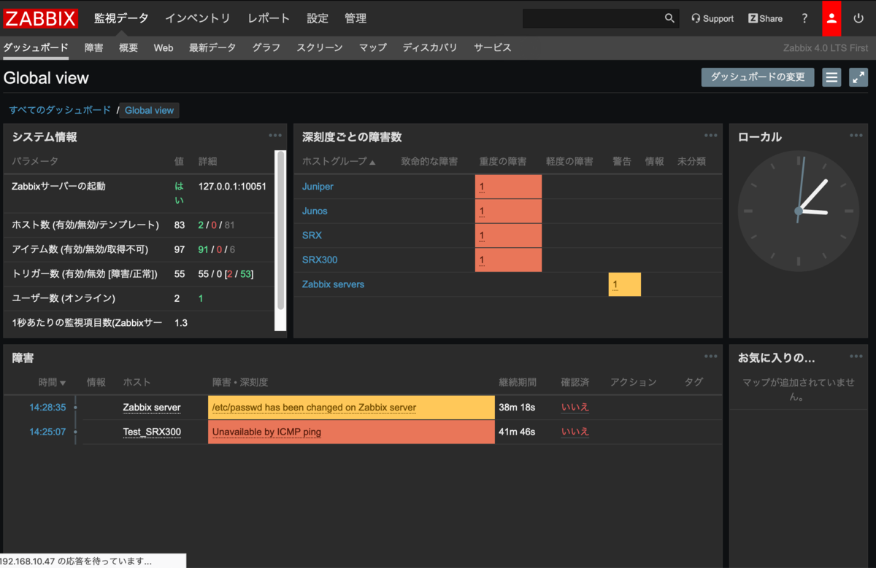Viewport: 876px width, 568px height.
Task: Open Zabbix servers host group link
Action: (333, 284)
